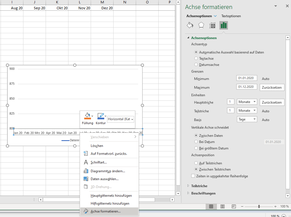Switch to Page Break Preview in status bar
This screenshot has width=291, height=217.
[x=234, y=206]
